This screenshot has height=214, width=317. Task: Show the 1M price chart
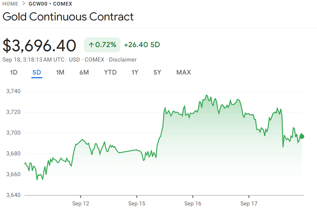coord(60,72)
